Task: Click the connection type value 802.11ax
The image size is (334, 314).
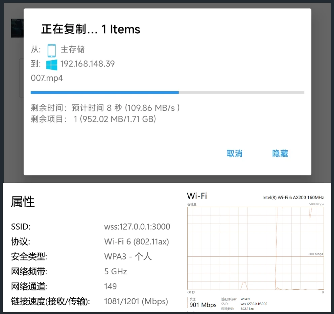Action: point(247,309)
